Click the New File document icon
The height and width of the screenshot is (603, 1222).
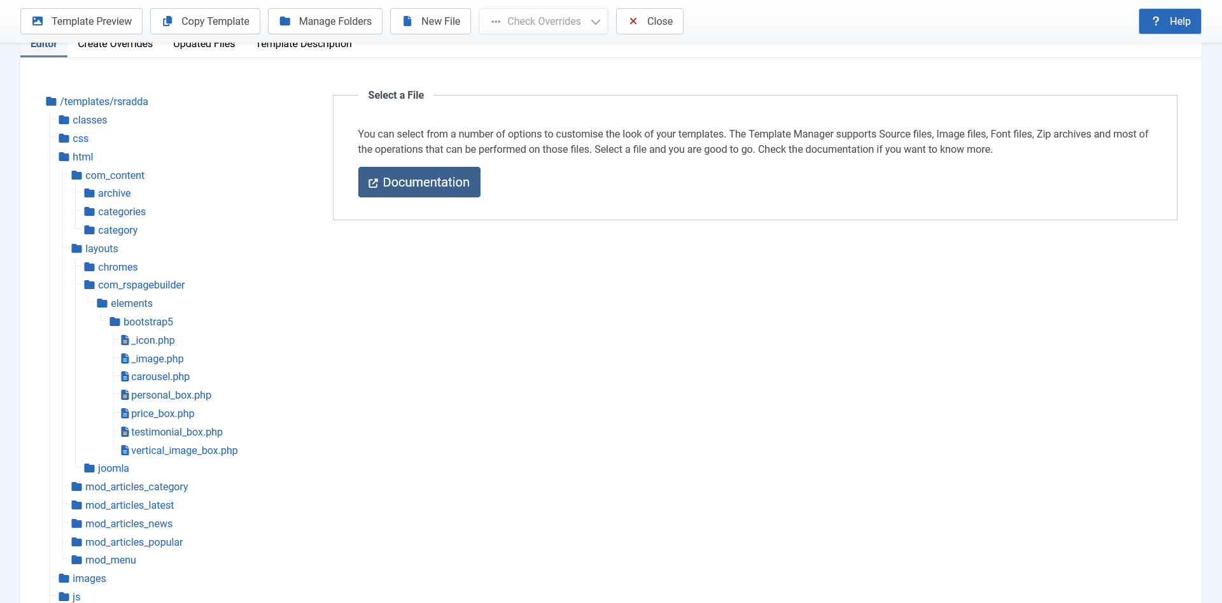[x=407, y=21]
